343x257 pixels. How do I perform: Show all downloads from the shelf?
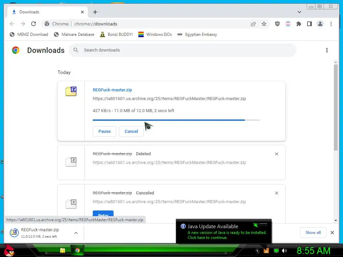[x=313, y=233]
